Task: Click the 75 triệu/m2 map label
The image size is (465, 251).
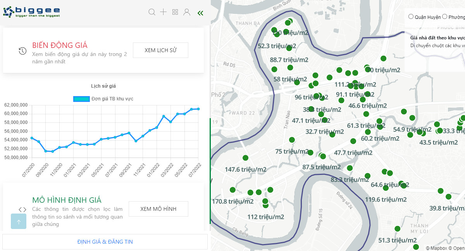Action: pyautogui.click(x=292, y=152)
